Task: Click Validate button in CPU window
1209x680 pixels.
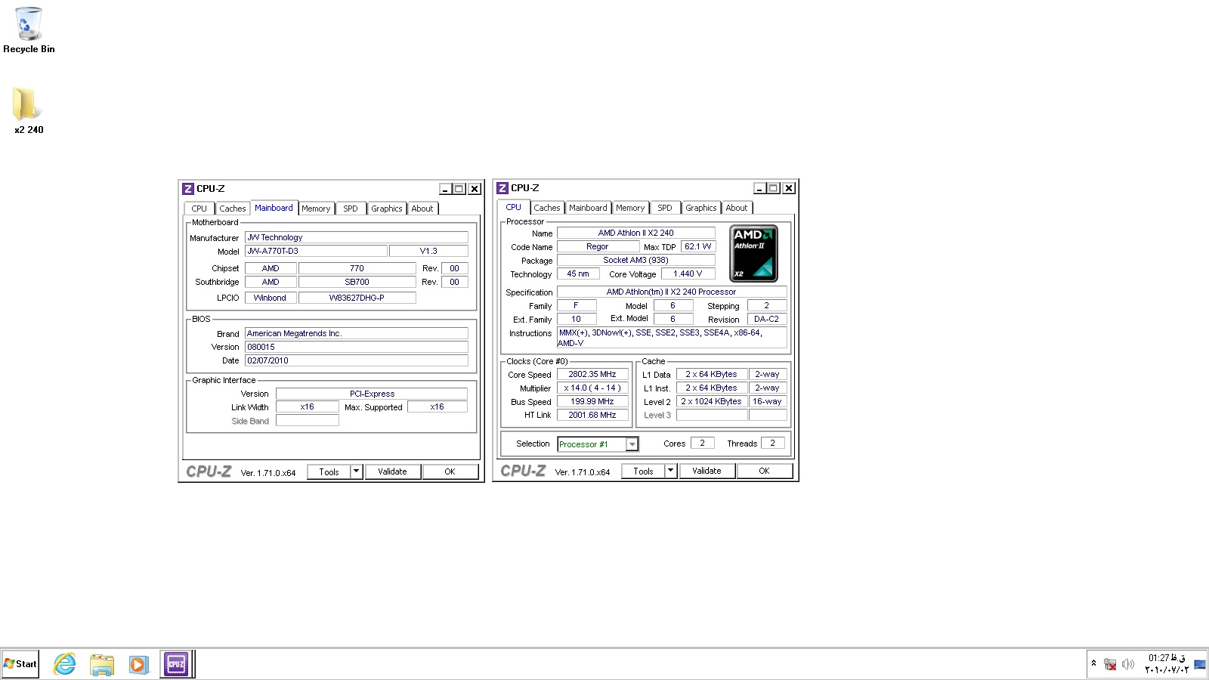Action: click(707, 471)
